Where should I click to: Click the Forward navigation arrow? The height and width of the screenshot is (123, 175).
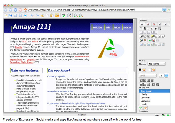pyautogui.click(x=11, y=10)
